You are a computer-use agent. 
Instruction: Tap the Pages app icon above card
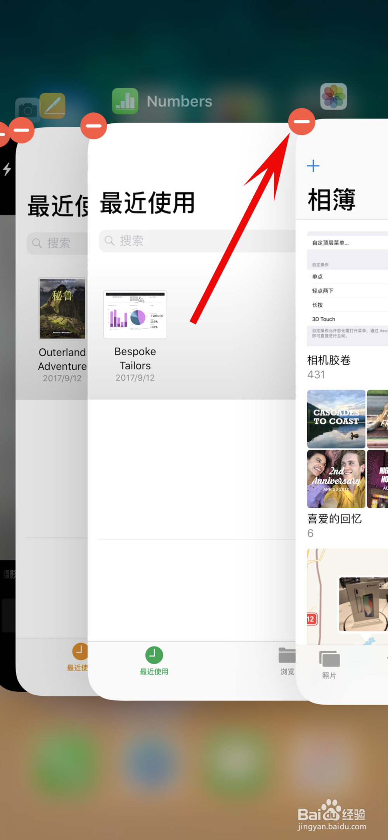[x=52, y=106]
